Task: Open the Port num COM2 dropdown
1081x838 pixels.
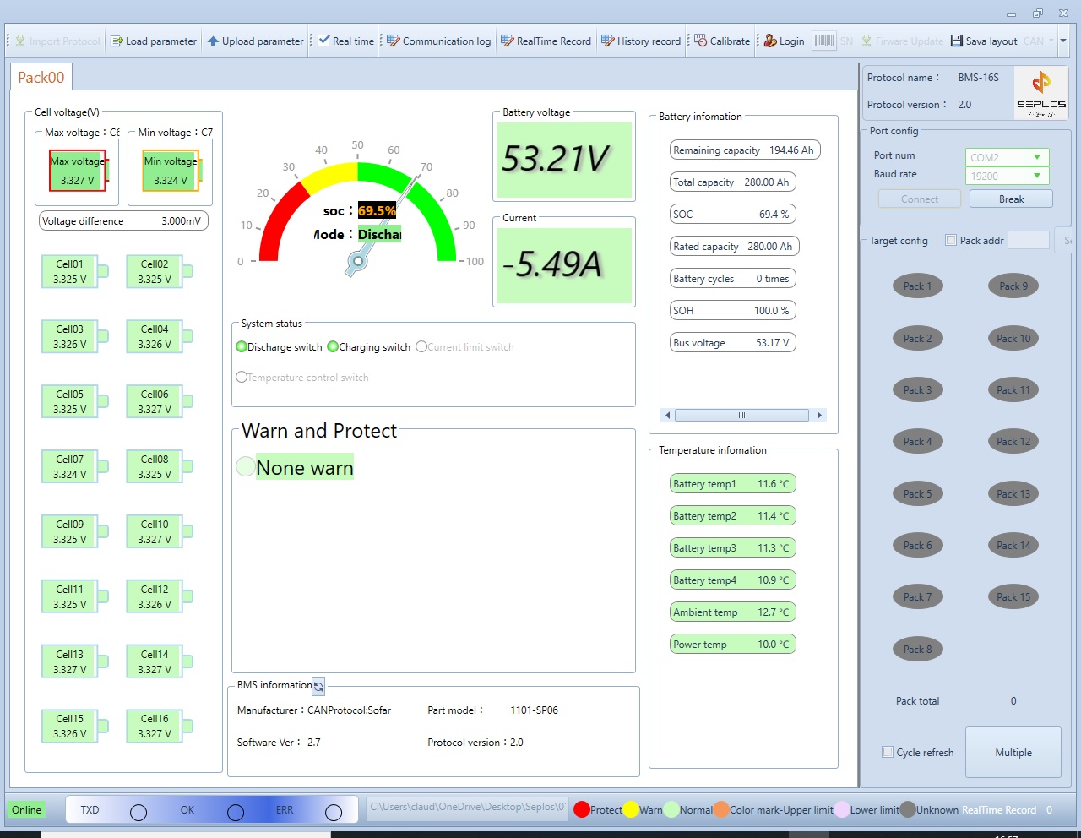Action: click(1037, 157)
